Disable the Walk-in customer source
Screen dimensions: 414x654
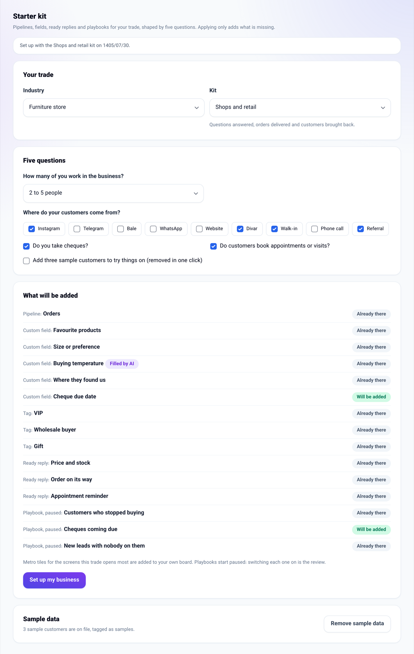[x=275, y=229]
